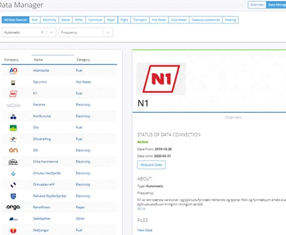Click the green Olís logo
The height and width of the screenshot is (235, 286).
pyautogui.click(x=14, y=128)
